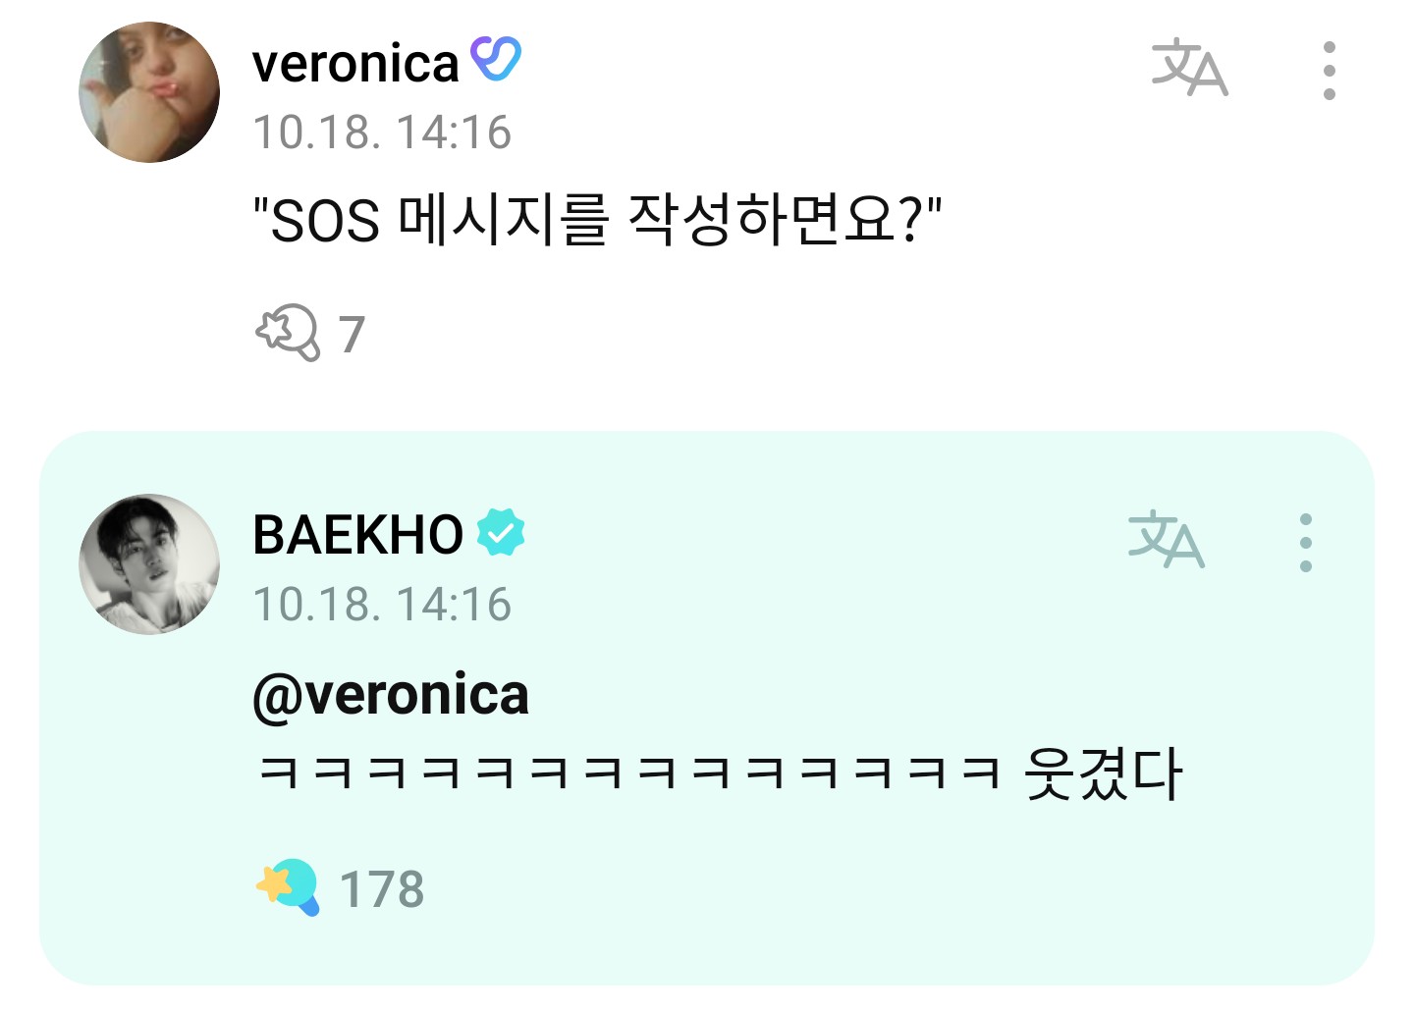Select BAEKHO's ㅋㅋㅋ 웃겼다 reply text
Image resolution: width=1414 pixels, height=1011 pixels.
tap(719, 775)
